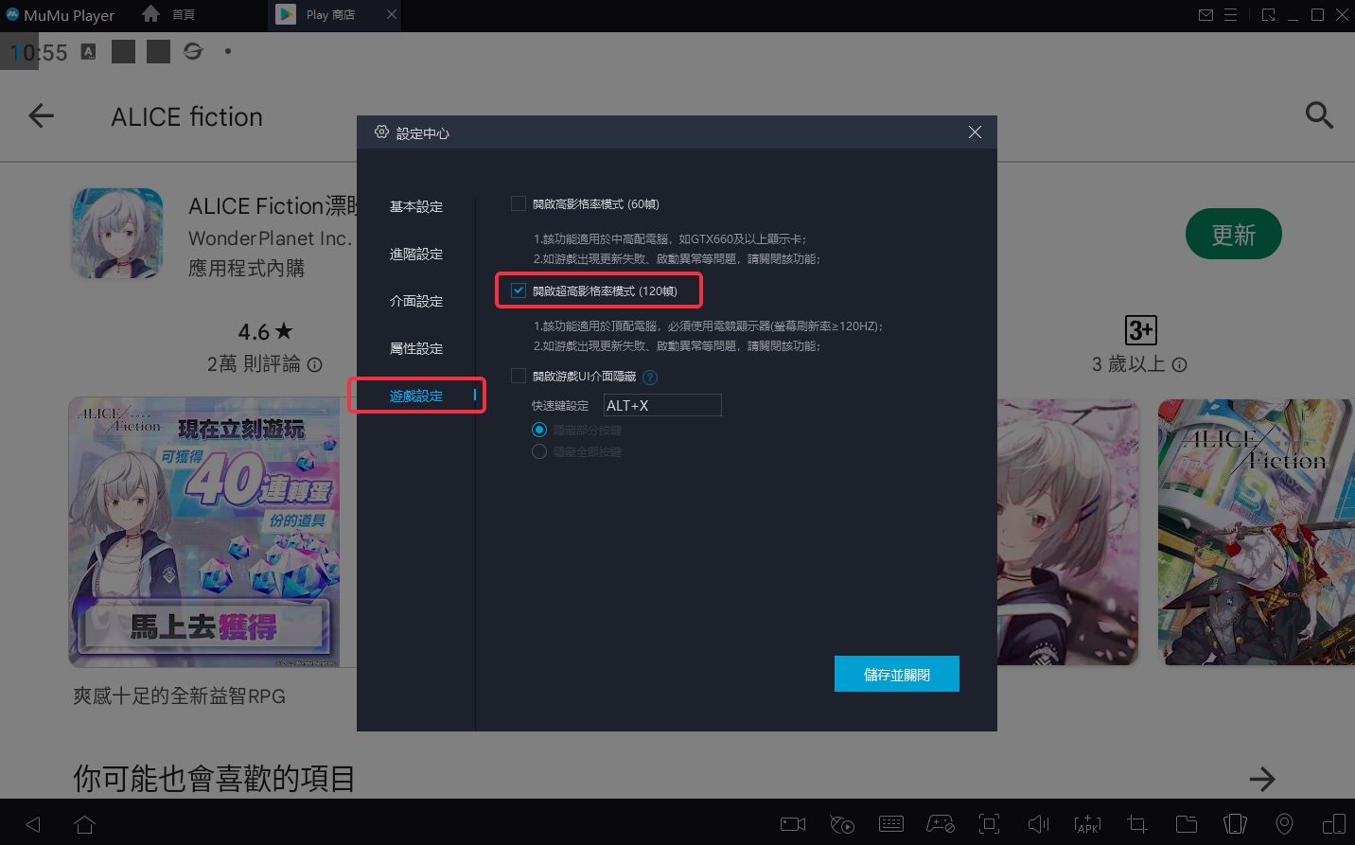Image resolution: width=1355 pixels, height=845 pixels.
Task: Select the hide all buttons radio
Action: pyautogui.click(x=539, y=451)
